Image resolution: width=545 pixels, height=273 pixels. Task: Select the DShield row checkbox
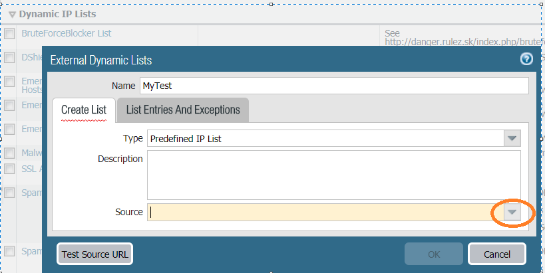[10, 58]
